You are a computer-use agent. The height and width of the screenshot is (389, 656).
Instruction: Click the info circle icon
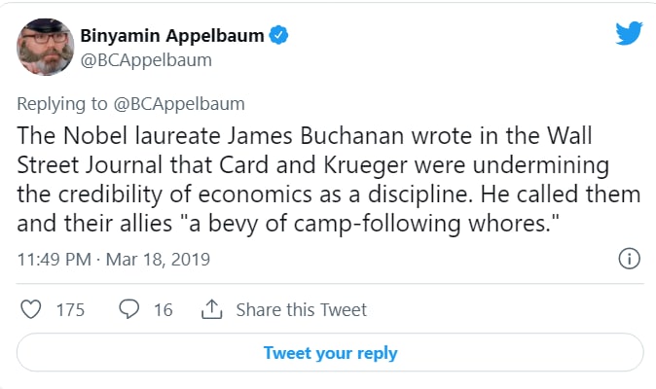click(x=629, y=259)
